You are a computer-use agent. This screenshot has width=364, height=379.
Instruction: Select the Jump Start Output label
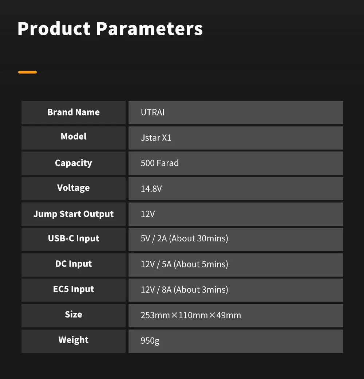tap(74, 214)
